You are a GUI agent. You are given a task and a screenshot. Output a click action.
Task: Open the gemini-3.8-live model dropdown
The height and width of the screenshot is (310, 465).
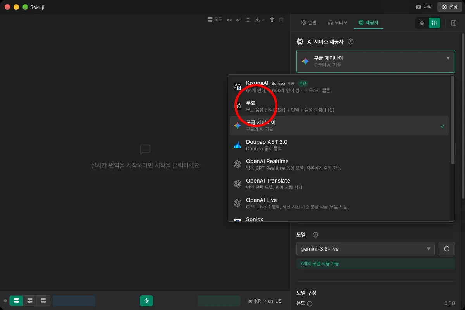point(365,249)
